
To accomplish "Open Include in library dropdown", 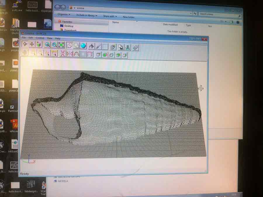I will [87, 15].
